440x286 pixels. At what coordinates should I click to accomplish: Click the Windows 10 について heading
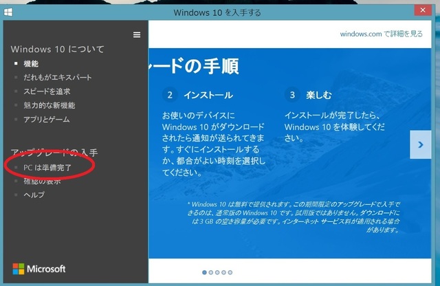coord(58,49)
